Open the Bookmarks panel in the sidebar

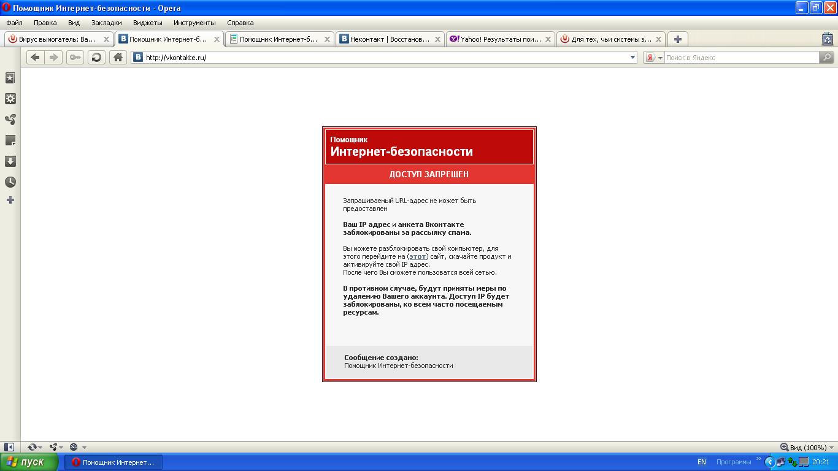9,78
